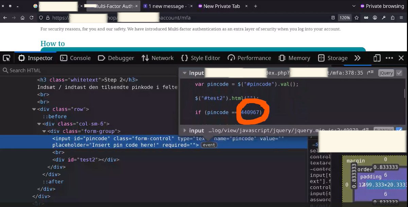The width and height of the screenshot is (408, 207).
Task: Select the h3 class="whitetext" Step 2 node
Action: pyautogui.click(x=87, y=80)
